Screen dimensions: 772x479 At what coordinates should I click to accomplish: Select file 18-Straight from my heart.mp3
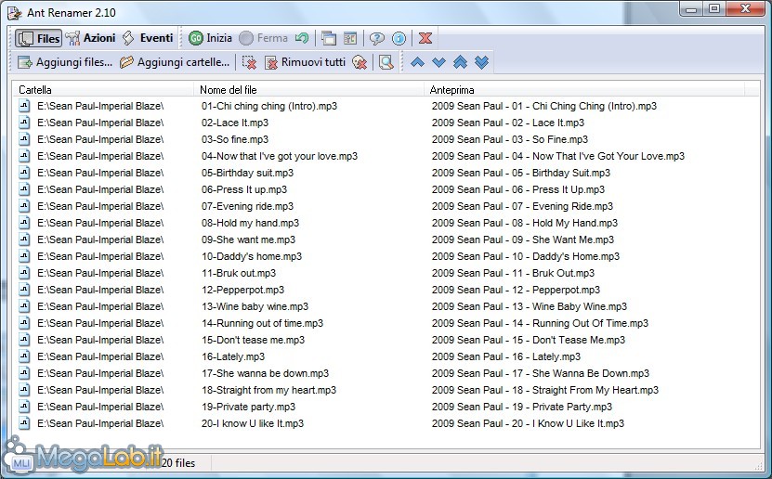[x=268, y=391]
